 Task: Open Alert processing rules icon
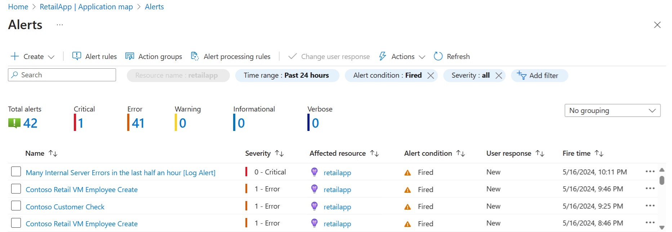coord(195,56)
